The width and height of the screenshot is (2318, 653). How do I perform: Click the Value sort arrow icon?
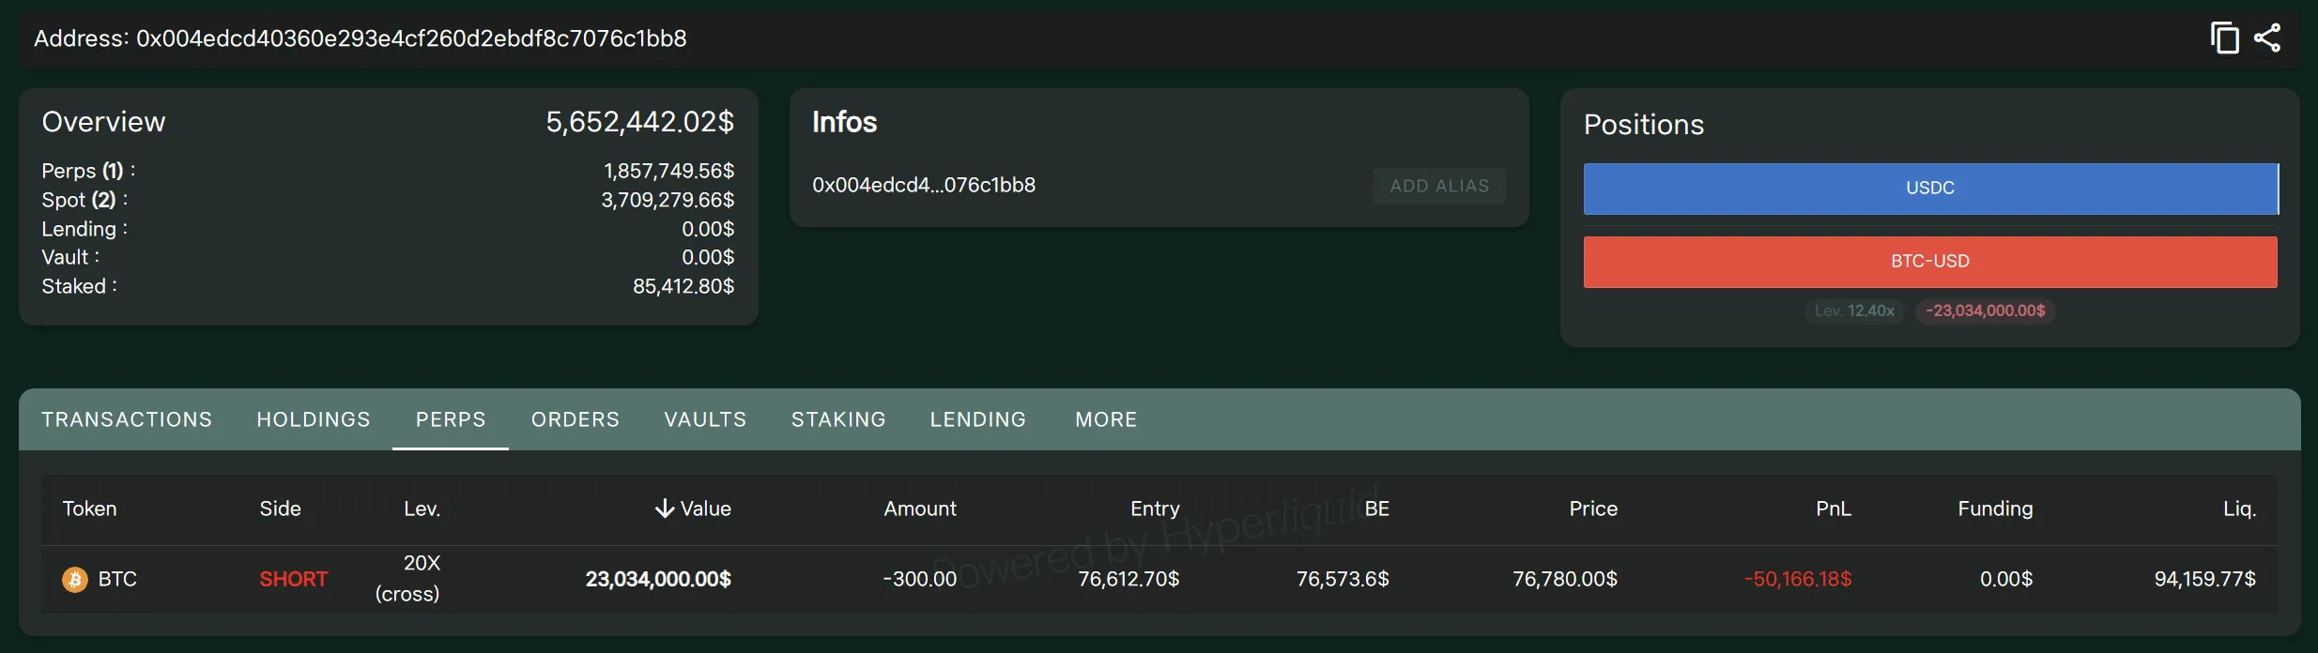tap(665, 509)
